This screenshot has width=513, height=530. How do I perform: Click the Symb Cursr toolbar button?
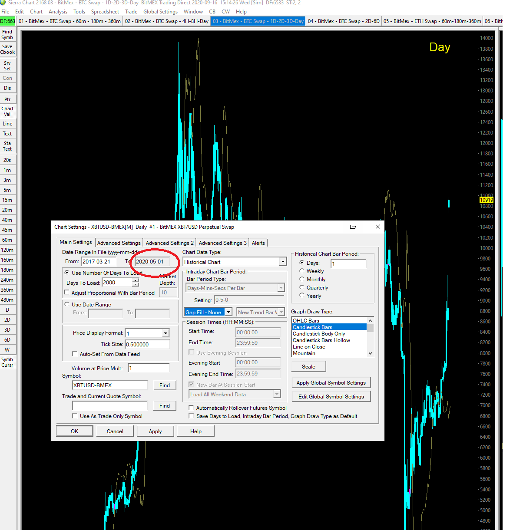coord(7,362)
